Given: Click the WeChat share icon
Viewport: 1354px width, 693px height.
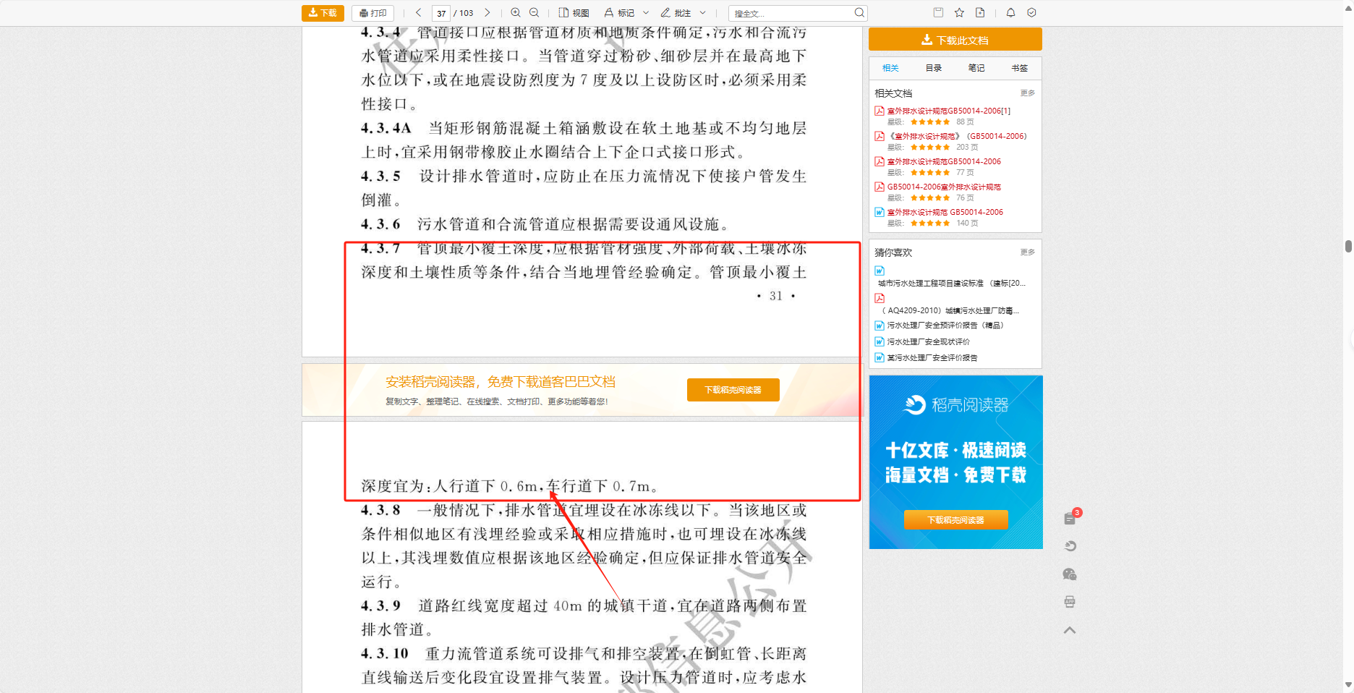Looking at the screenshot, I should (x=1070, y=574).
